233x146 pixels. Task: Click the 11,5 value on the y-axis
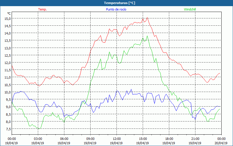tap(8, 70)
